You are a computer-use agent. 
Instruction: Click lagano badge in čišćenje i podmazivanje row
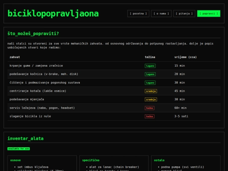pos(150,83)
